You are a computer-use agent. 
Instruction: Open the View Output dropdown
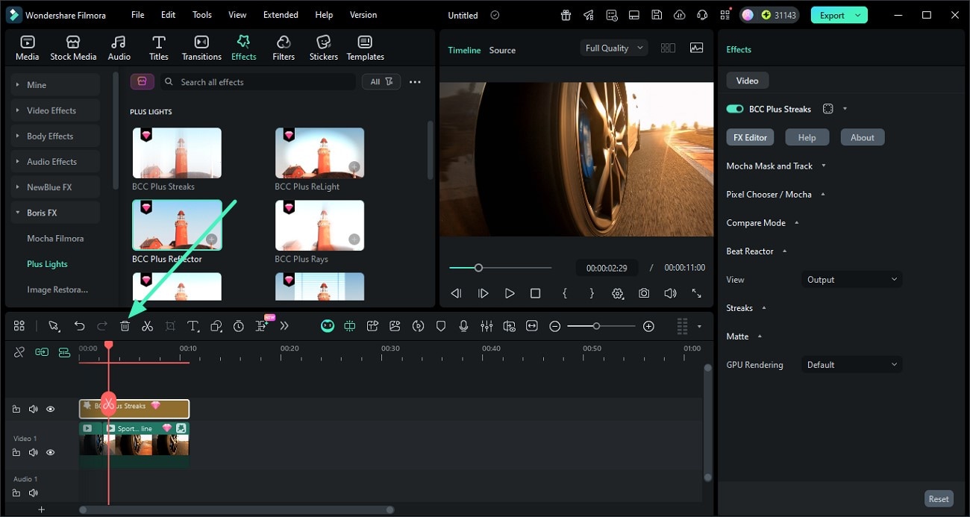coord(851,280)
